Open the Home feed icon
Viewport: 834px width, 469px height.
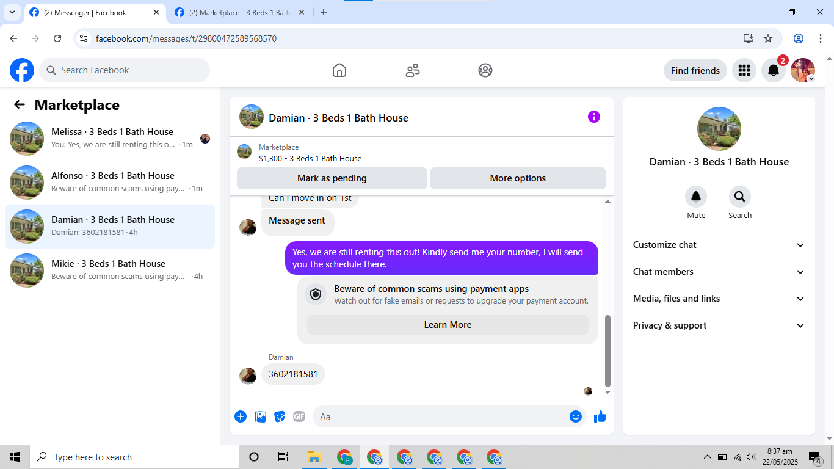point(339,70)
